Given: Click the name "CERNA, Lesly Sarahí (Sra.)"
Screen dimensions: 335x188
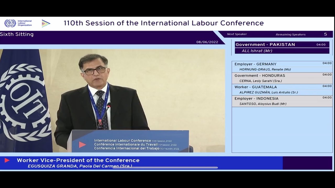Looking at the screenshot, I should [261, 81].
